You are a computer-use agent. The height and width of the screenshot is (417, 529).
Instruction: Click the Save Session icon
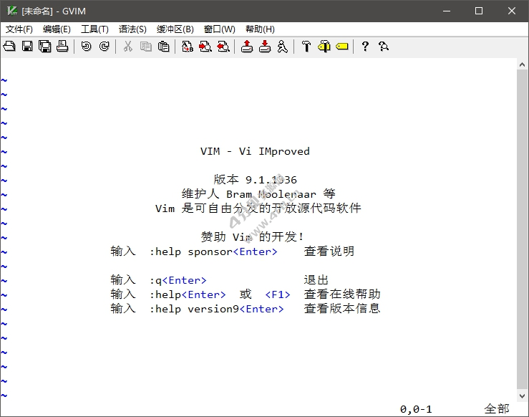click(x=265, y=47)
